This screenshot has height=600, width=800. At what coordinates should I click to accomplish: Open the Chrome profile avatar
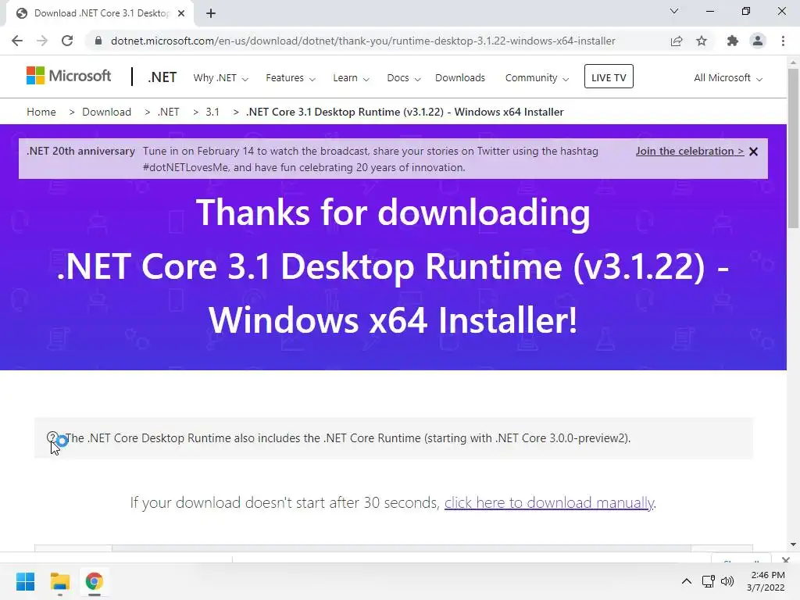click(x=758, y=41)
